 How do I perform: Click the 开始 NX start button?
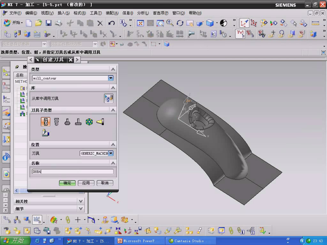13,23
